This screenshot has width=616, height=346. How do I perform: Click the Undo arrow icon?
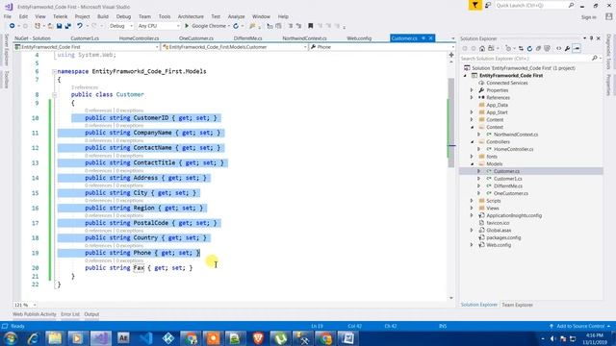point(80,26)
